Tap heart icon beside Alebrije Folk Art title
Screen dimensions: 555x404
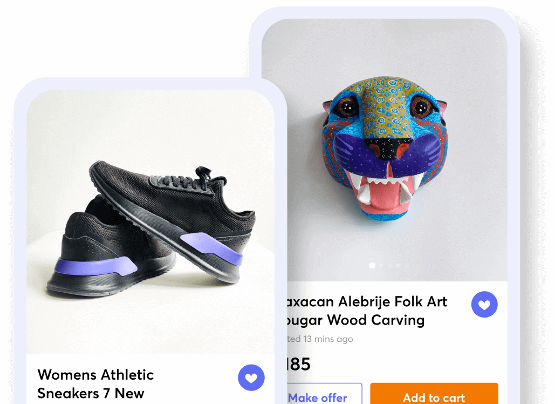[484, 305]
